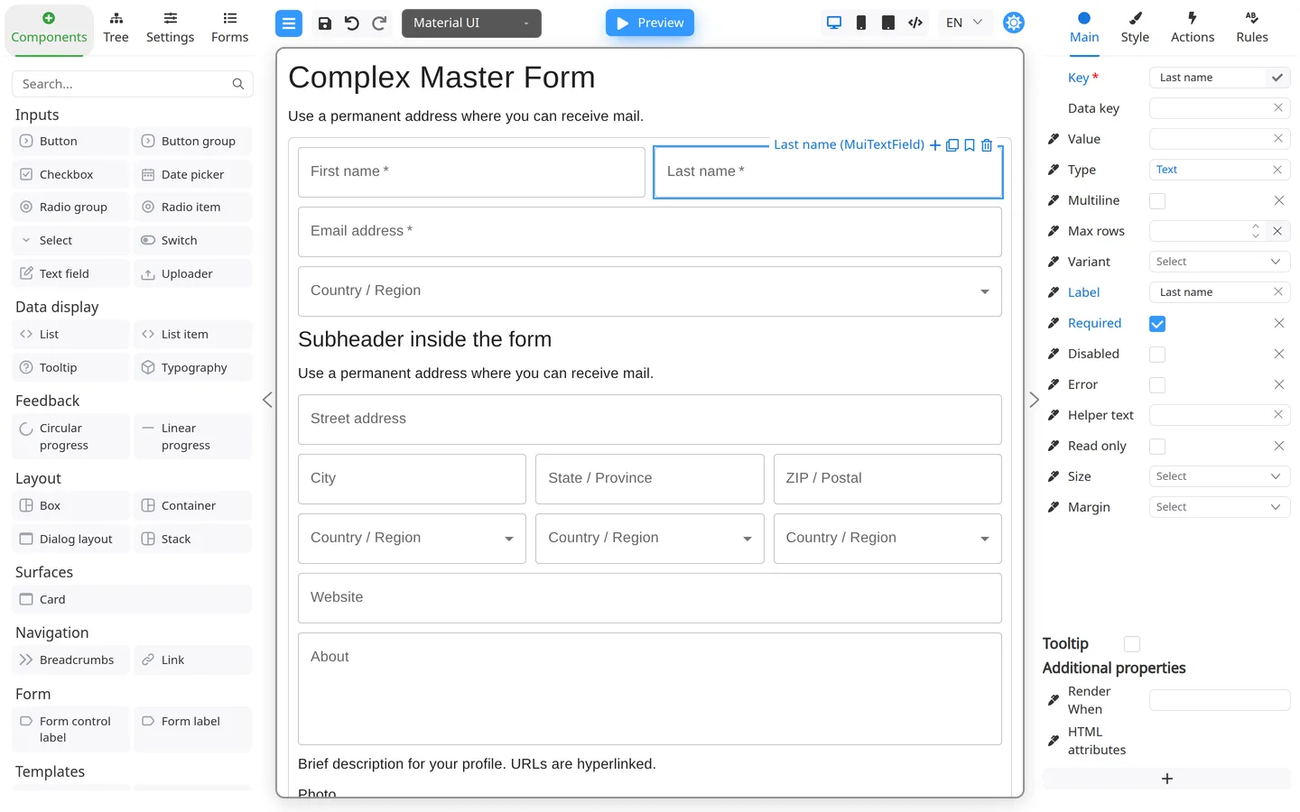
Task: Open the Required property edit pencil
Action: [x=1053, y=323]
